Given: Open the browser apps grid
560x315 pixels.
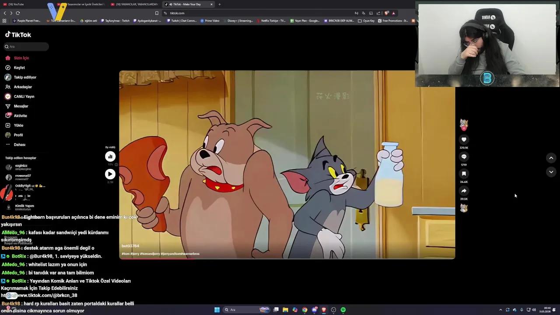Looking at the screenshot, I should pos(4,21).
